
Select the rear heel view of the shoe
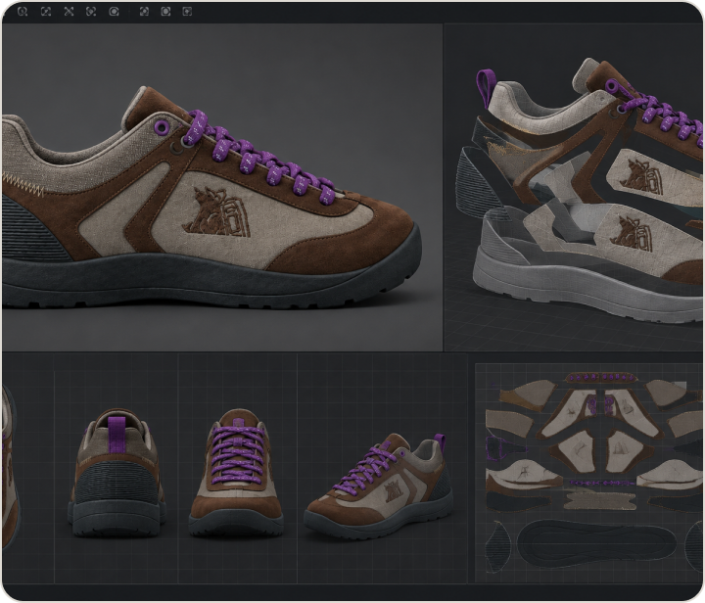(116, 472)
